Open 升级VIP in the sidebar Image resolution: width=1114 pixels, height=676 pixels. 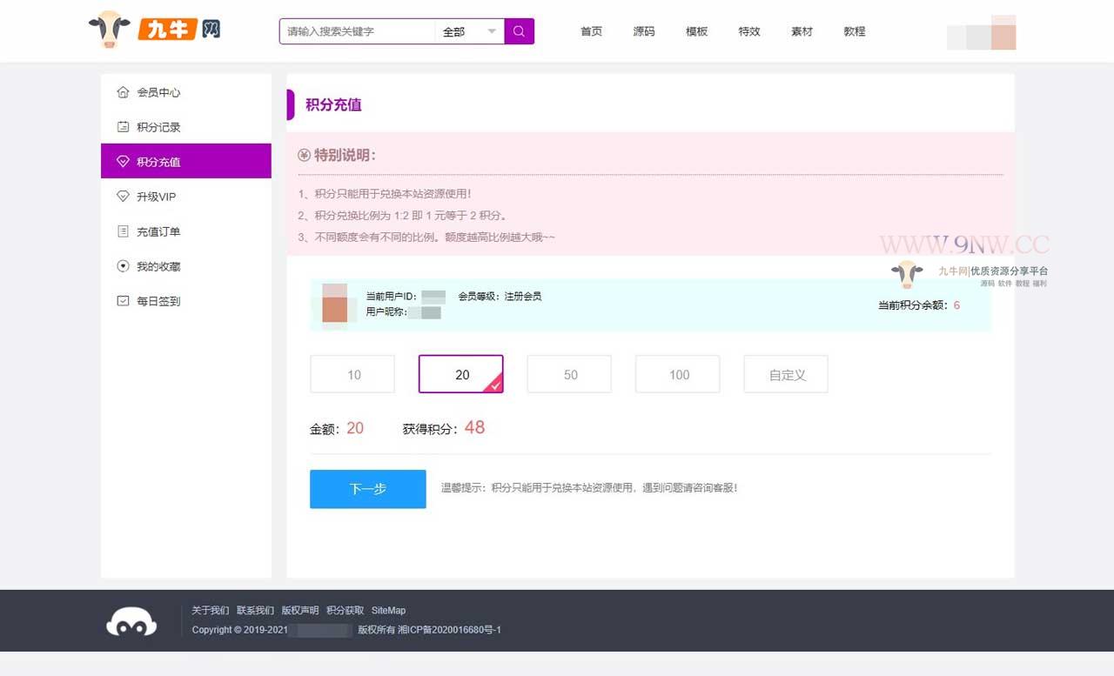[x=186, y=196]
